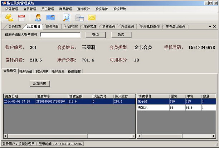Open the calendar toolbar icon
Screen dimensions: 219x148
tap(21, 18)
